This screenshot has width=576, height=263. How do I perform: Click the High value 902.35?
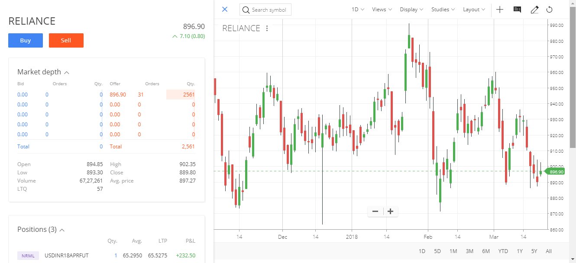tap(187, 164)
